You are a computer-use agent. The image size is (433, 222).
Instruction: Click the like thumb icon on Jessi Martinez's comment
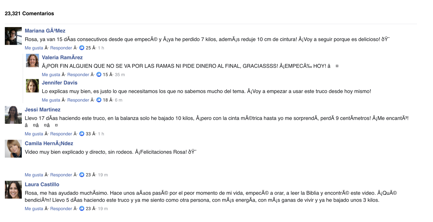[82, 134]
